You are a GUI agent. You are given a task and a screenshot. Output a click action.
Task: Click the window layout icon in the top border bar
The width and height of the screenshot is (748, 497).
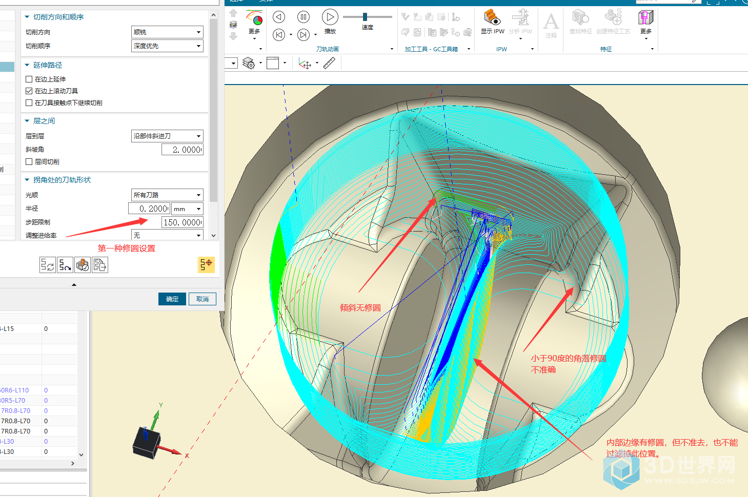273,63
